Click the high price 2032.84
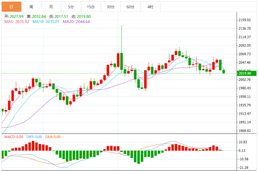The height and width of the screenshot is (171, 259). click(39, 16)
